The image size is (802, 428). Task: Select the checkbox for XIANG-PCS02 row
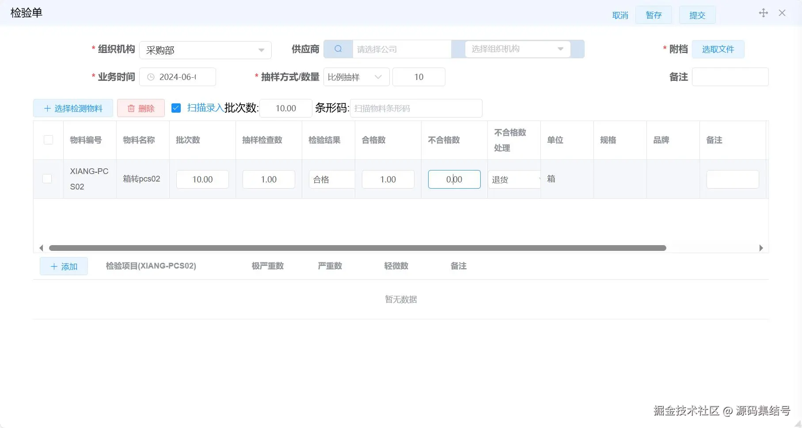point(47,178)
